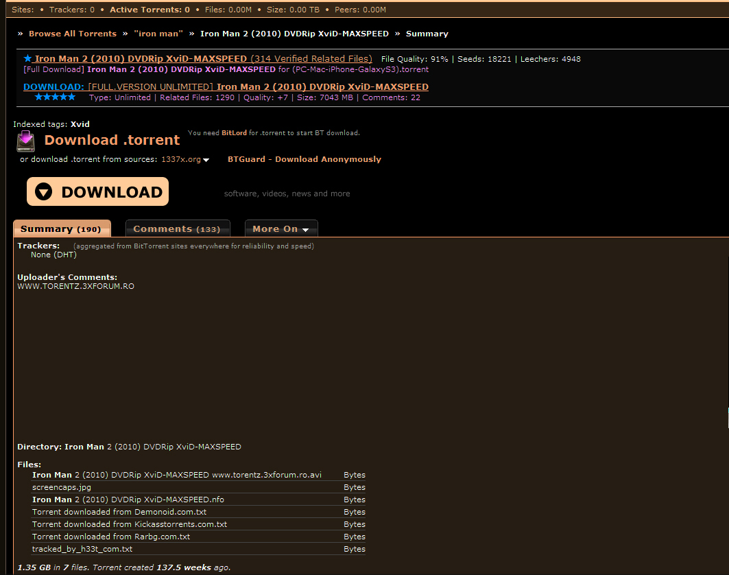The width and height of the screenshot is (729, 575).
Task: Click the Size: 7043 MB detail
Action: coord(325,97)
